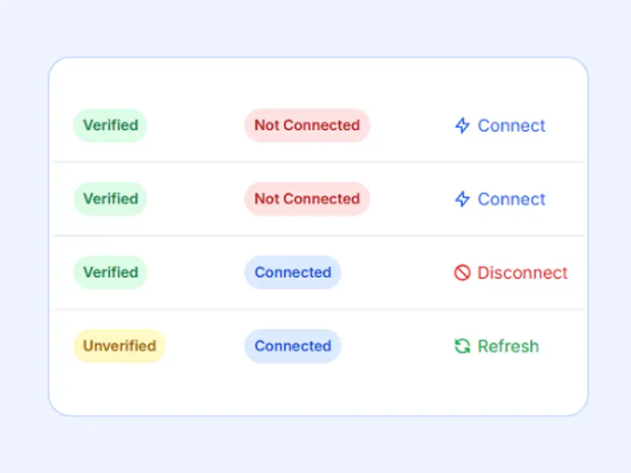Select the Verified badge in the second row
The image size is (631, 473).
pos(110,199)
